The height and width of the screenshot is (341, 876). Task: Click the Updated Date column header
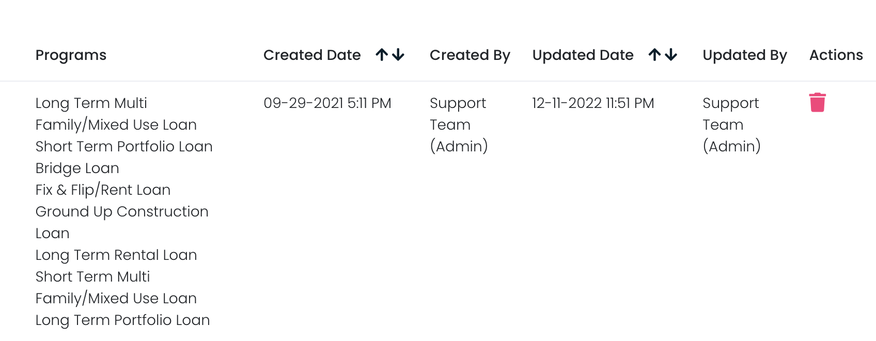coord(583,55)
